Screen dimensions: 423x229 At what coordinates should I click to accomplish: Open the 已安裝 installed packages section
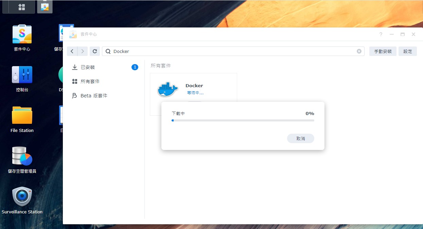point(88,67)
